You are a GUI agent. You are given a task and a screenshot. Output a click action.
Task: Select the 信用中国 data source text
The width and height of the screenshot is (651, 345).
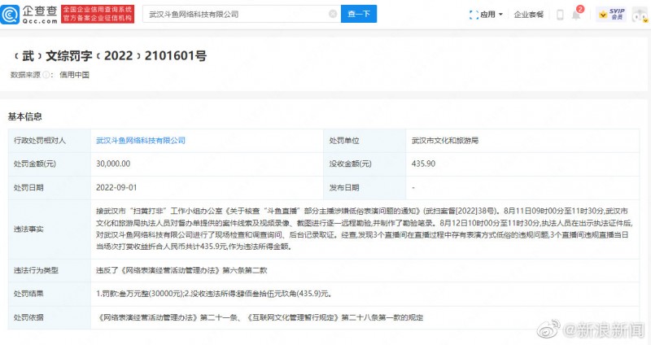(x=74, y=75)
